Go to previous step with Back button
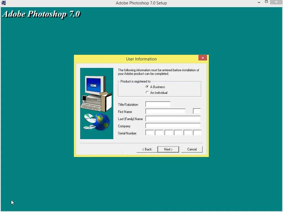The image size is (283, 212). [147, 149]
